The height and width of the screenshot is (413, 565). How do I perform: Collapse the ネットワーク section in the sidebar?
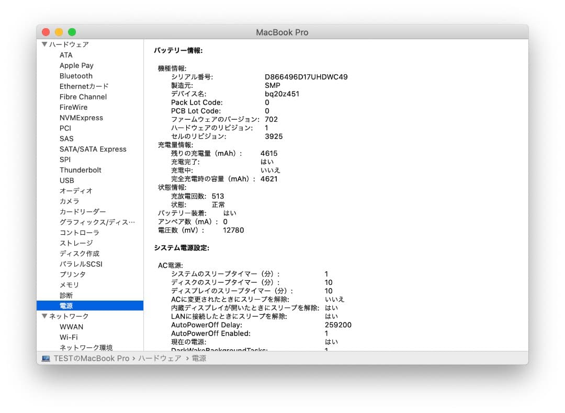[44, 316]
